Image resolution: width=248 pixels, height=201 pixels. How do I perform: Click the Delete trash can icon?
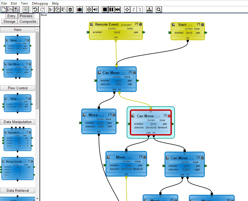click(x=70, y=10)
